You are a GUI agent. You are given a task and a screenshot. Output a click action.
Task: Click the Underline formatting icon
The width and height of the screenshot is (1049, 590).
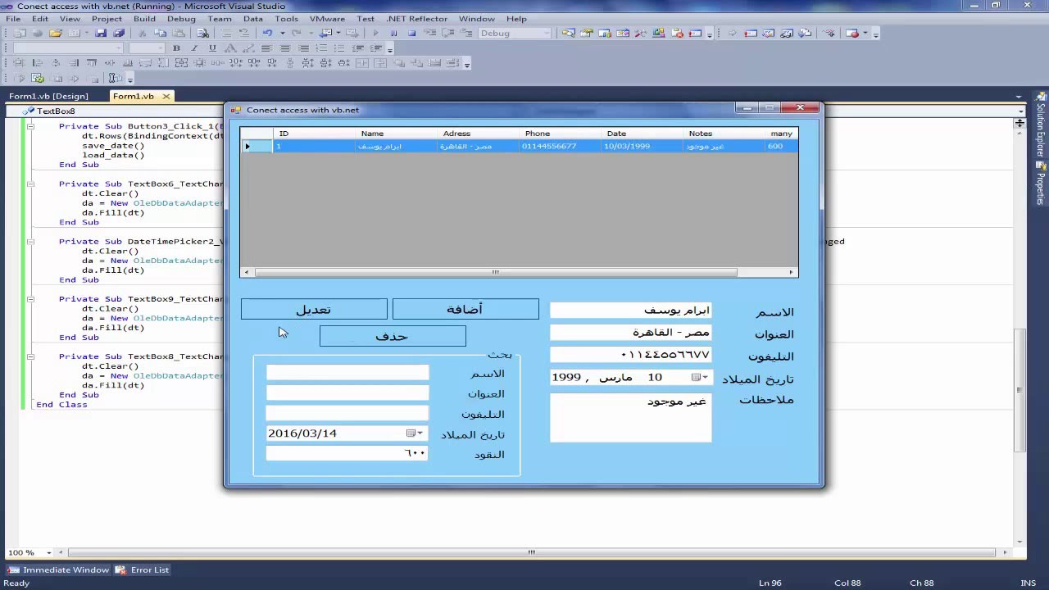coord(212,48)
